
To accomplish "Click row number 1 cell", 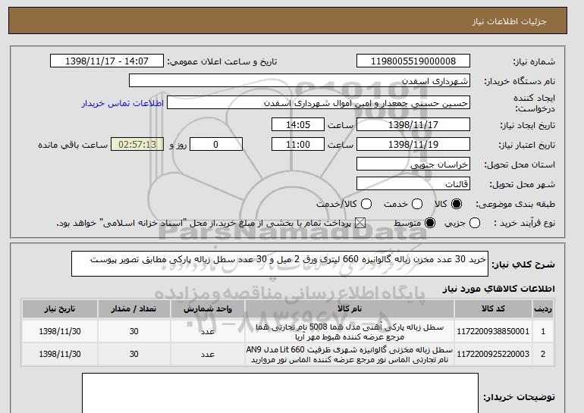I will [543, 331].
